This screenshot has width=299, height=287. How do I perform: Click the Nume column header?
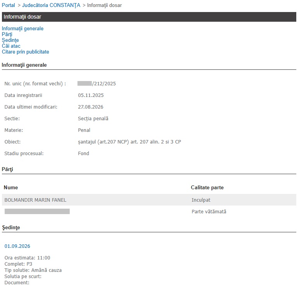11,187
